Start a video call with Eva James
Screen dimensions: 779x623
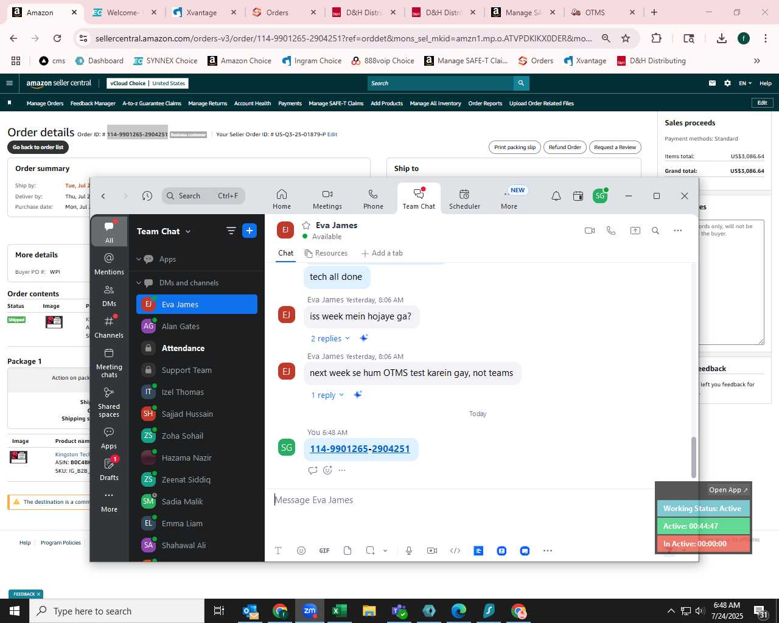[x=589, y=231]
